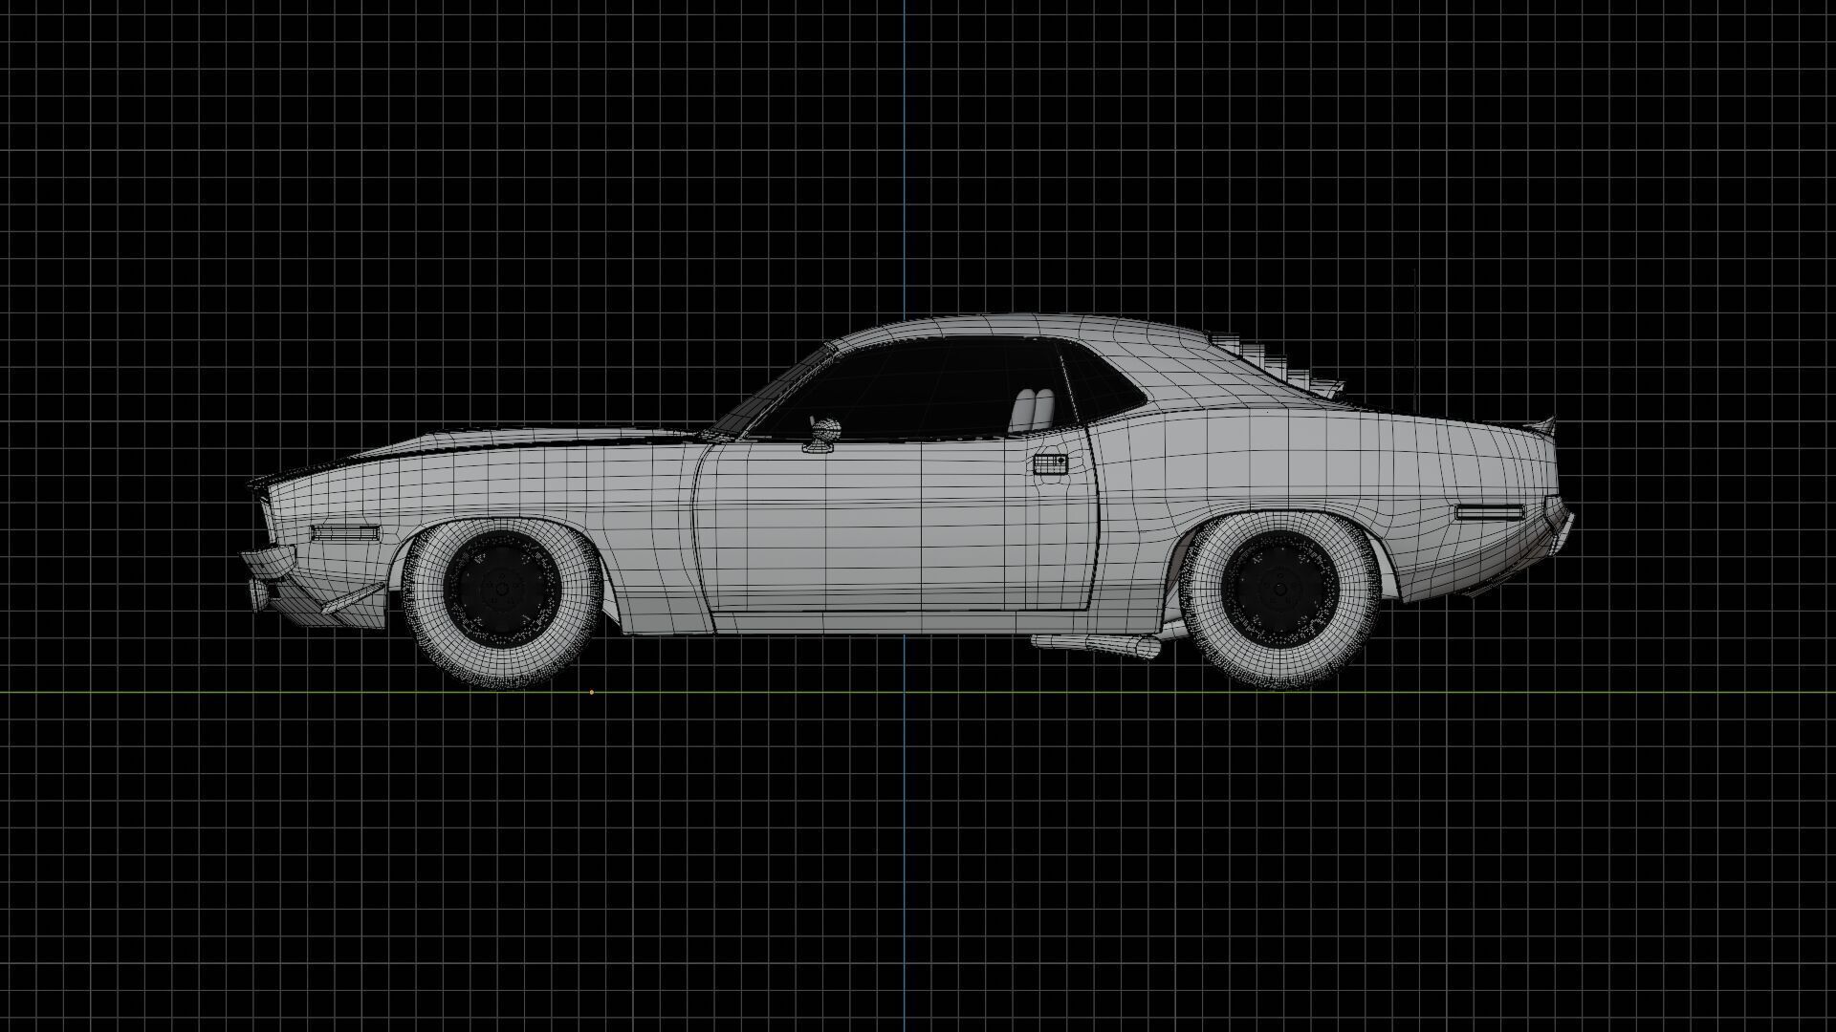Select the front fender splitter fin
This screenshot has width=1836, height=1032.
352,599
